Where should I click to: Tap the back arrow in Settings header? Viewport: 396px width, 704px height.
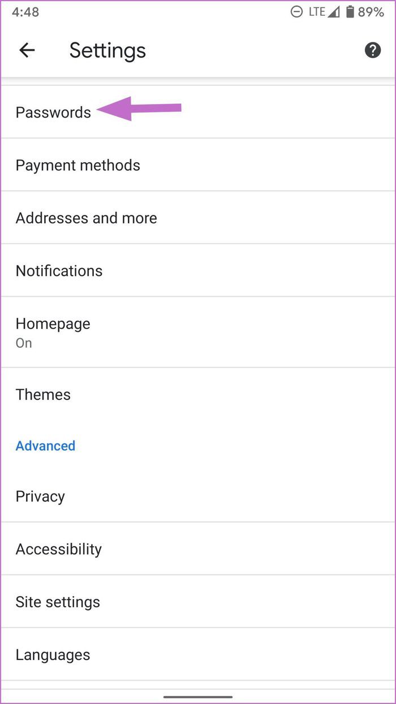tap(27, 50)
